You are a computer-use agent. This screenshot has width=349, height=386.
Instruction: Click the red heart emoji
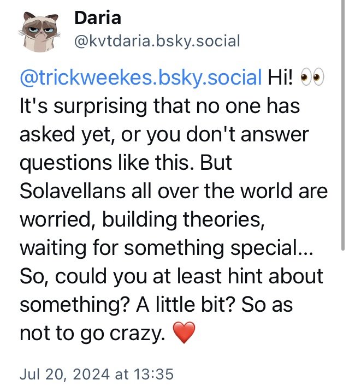click(x=184, y=332)
